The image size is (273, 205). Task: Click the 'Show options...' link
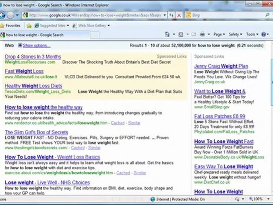pyautogui.click(x=37, y=46)
